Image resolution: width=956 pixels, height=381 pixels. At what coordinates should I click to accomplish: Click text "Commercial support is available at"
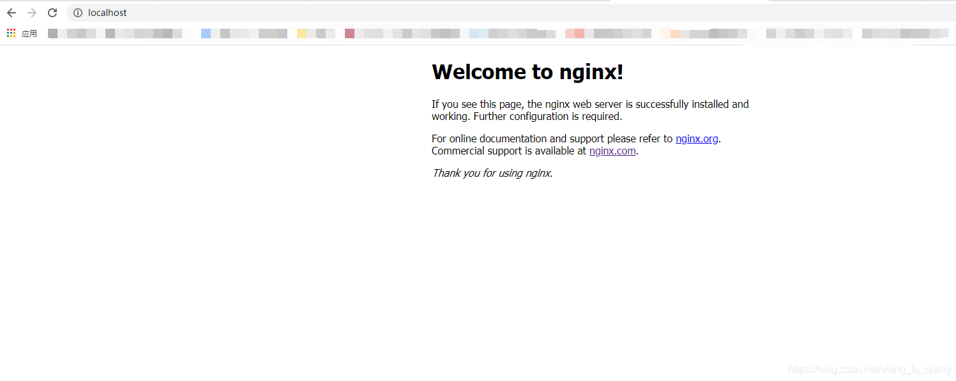tap(509, 151)
